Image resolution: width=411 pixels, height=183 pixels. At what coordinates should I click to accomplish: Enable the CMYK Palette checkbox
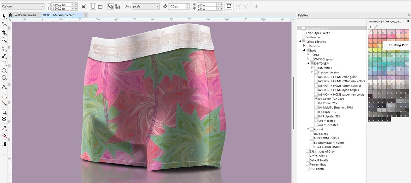pos(308,156)
